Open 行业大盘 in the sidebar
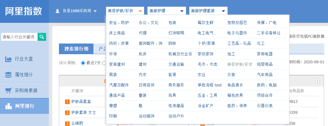The image size is (328, 126). click(x=24, y=59)
